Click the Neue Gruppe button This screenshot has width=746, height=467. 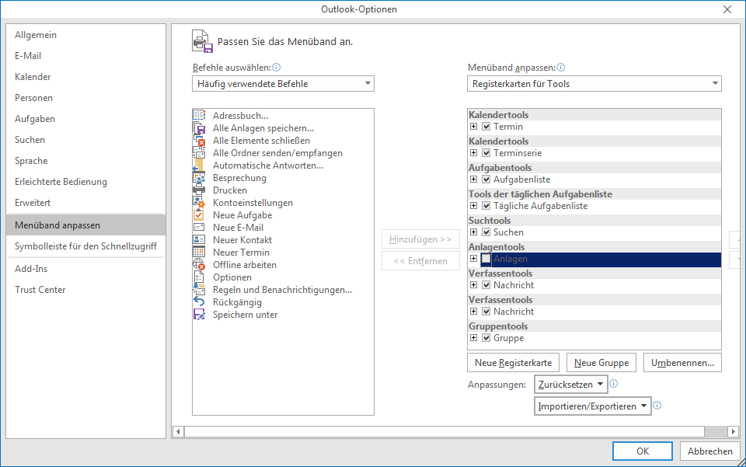(x=601, y=362)
